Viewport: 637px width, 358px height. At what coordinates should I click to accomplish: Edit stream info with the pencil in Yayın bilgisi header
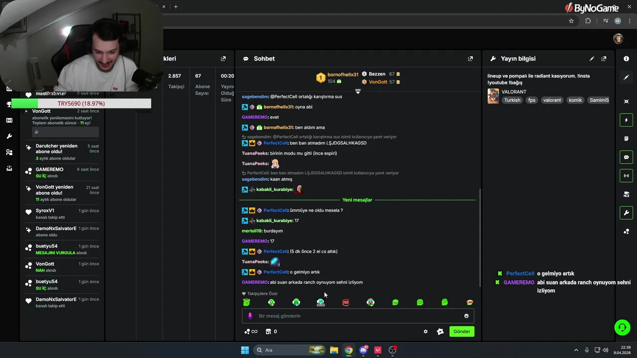point(592,59)
